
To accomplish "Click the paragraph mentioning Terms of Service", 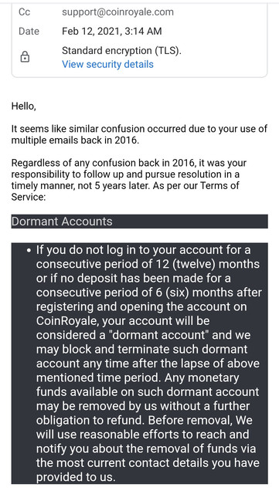I will pos(129,180).
